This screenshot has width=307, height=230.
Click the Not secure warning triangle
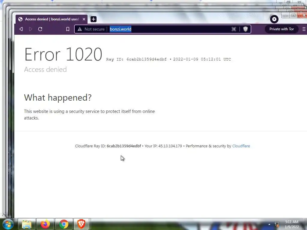pos(79,29)
